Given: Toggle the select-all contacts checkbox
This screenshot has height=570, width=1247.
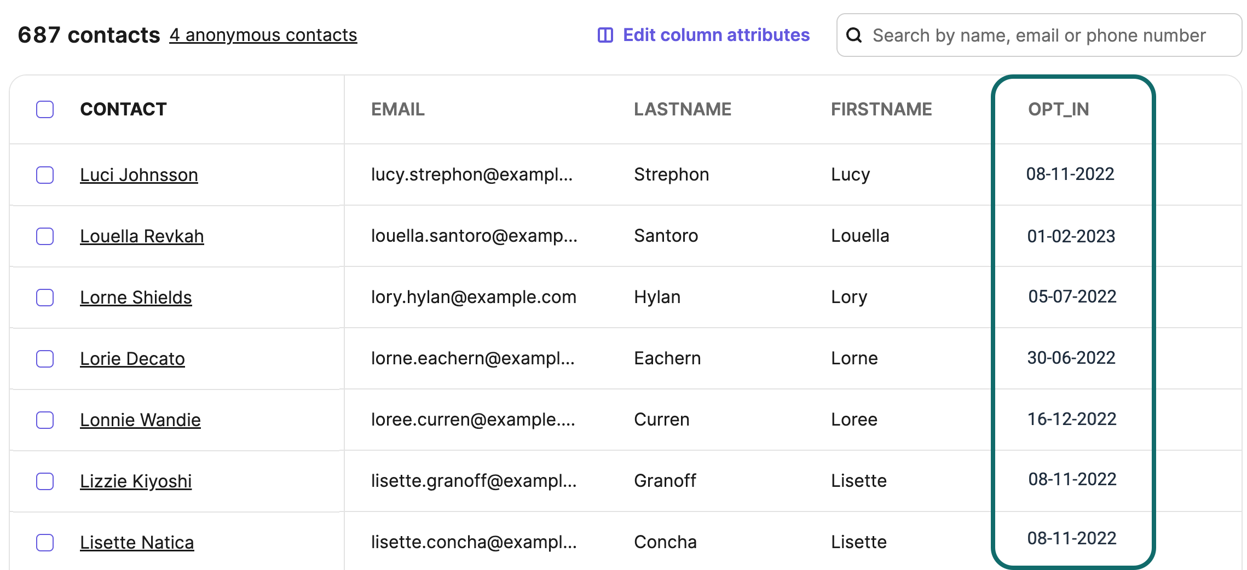Looking at the screenshot, I should (45, 109).
